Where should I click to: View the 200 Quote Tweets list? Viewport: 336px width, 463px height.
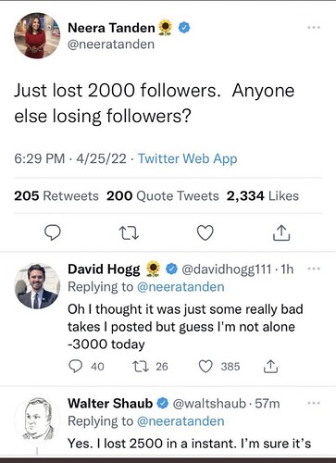[x=163, y=196]
